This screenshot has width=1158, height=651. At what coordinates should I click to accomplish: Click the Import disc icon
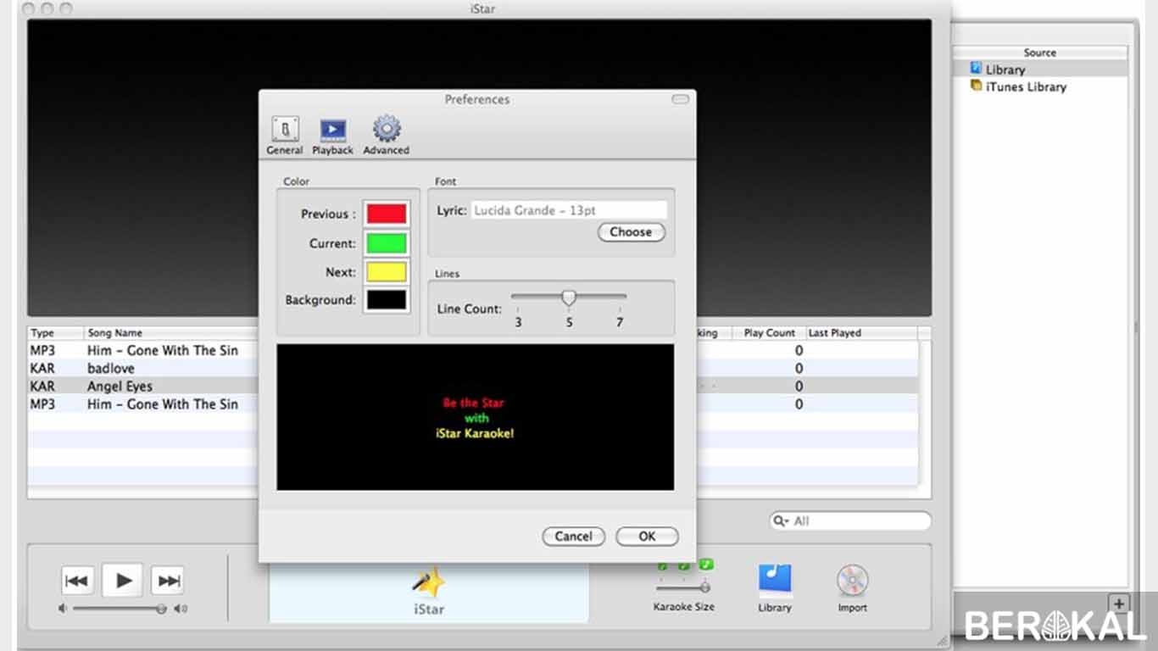tap(852, 581)
